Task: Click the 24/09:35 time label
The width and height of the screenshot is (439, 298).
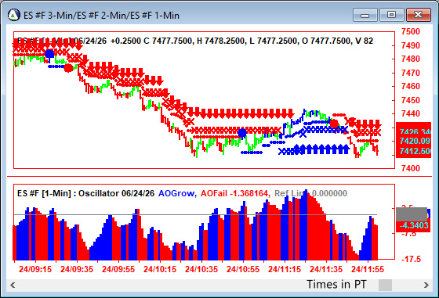Action: [77, 269]
